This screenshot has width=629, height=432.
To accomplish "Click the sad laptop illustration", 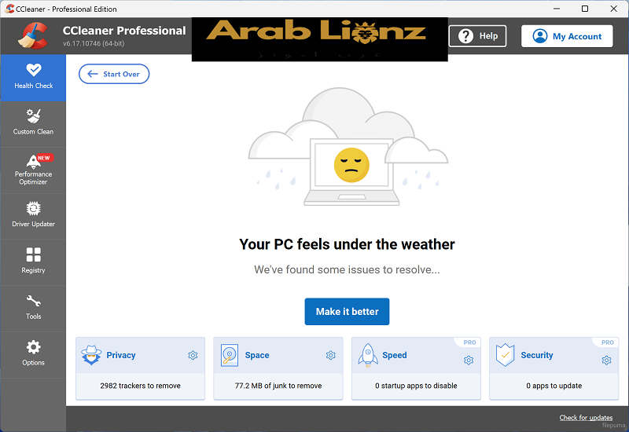I will point(348,147).
